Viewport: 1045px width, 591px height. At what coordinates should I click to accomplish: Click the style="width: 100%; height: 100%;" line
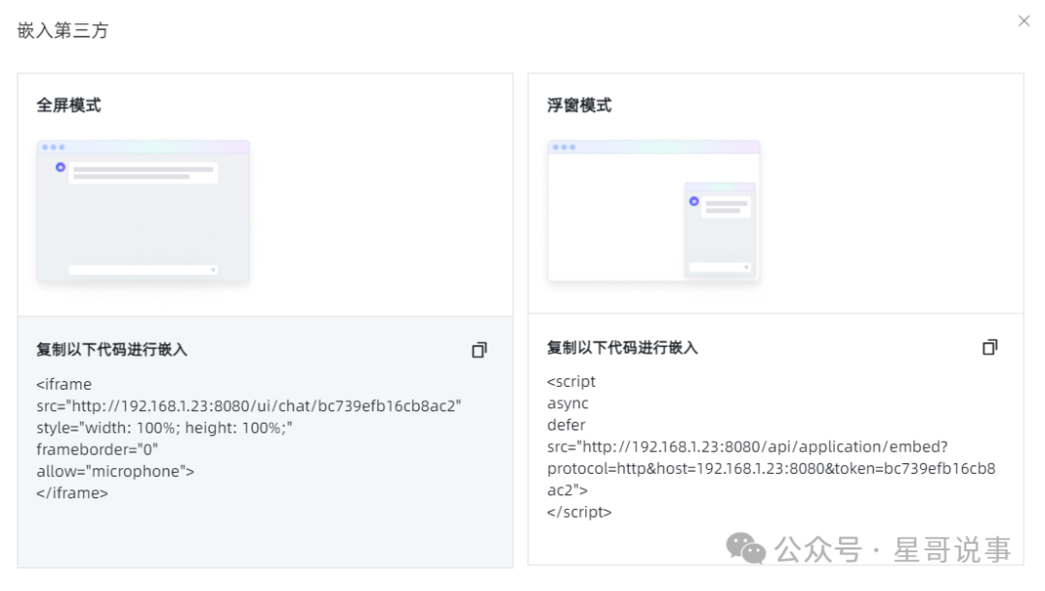tap(164, 428)
